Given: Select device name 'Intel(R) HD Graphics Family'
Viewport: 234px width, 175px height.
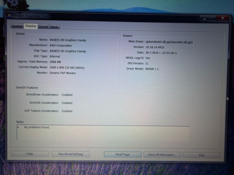Looking at the screenshot, I should 68,40.
